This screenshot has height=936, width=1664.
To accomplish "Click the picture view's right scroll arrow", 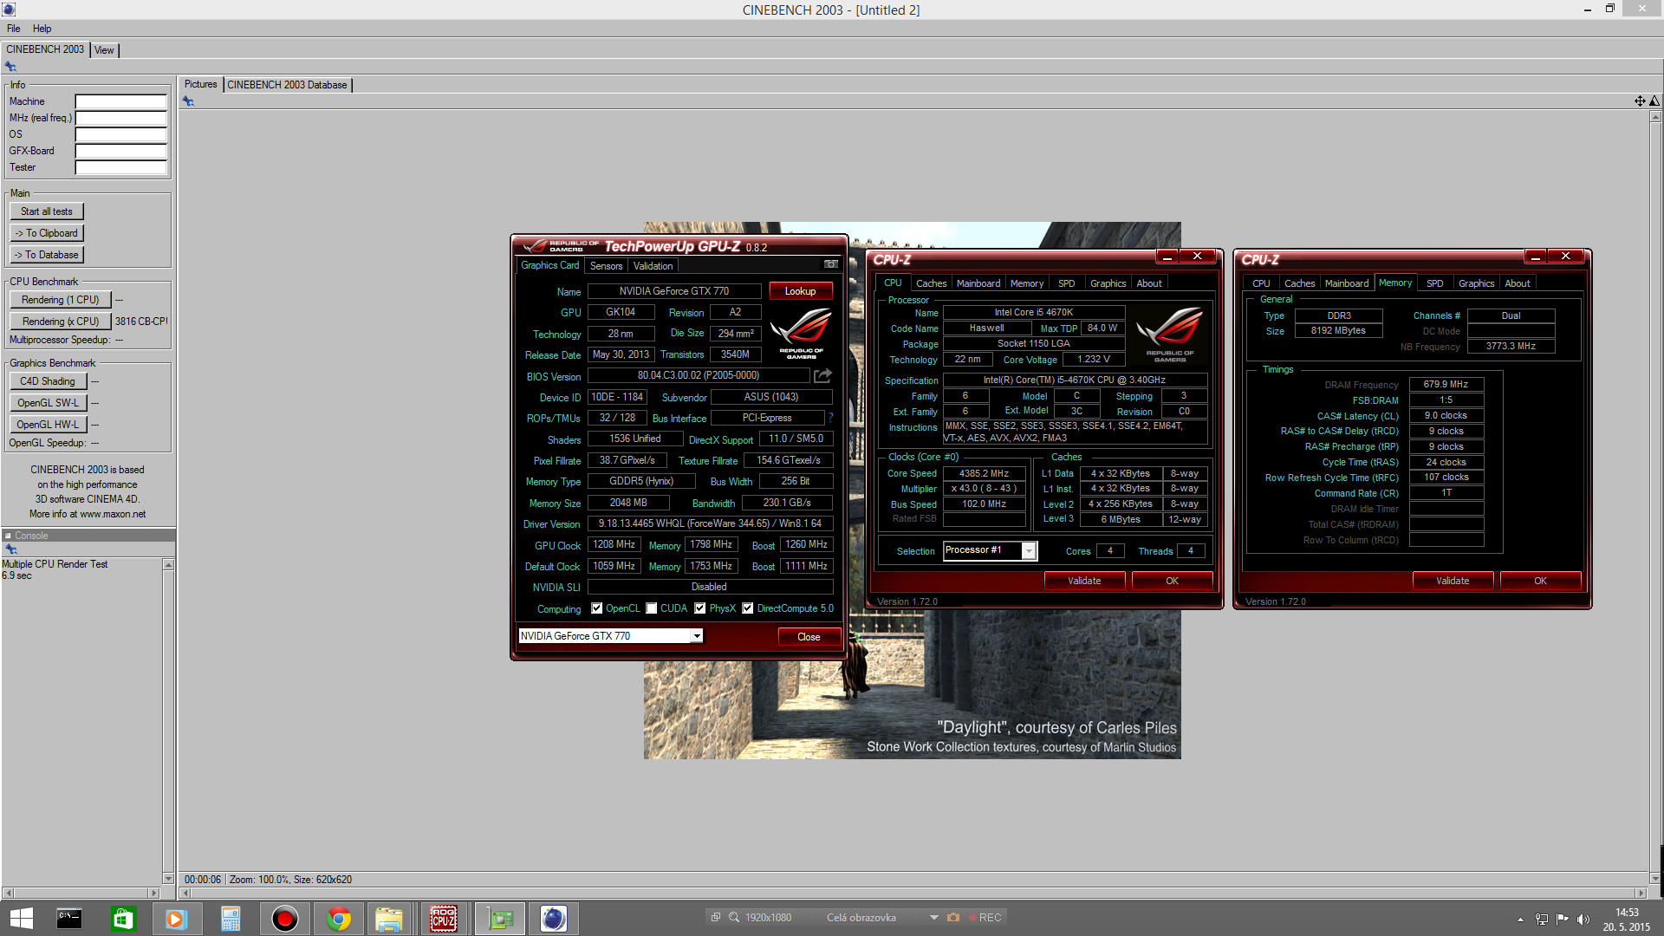I will coord(1640,893).
